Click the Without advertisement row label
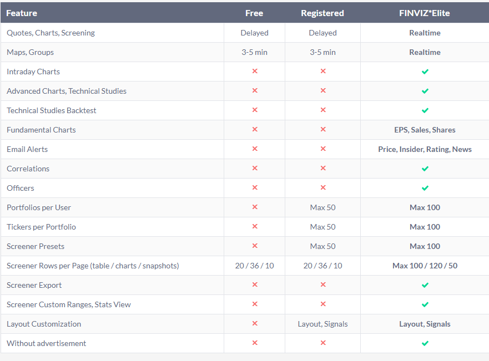The height and width of the screenshot is (361, 489). pyautogui.click(x=47, y=343)
